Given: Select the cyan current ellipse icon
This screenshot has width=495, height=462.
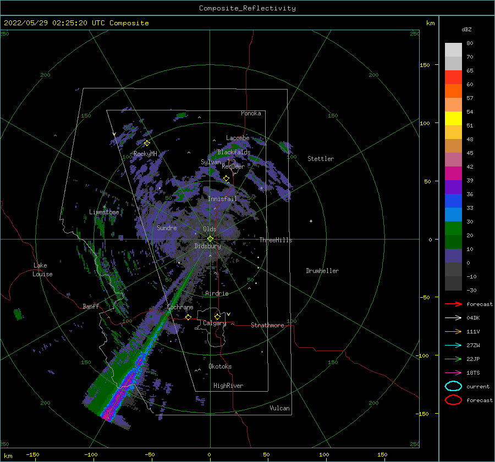Looking at the screenshot, I should (x=453, y=386).
